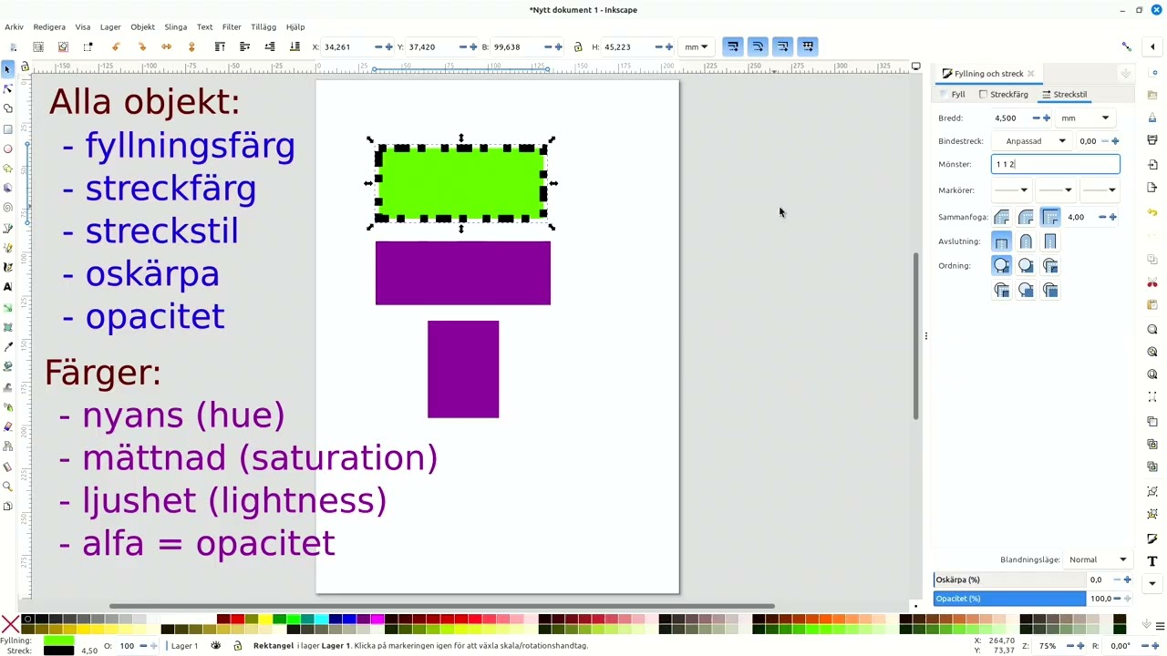Open the Filter menu

coord(232,27)
